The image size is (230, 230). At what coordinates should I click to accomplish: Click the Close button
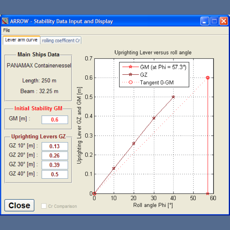click(19, 205)
